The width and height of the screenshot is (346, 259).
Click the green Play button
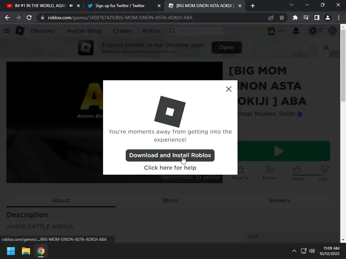click(284, 151)
